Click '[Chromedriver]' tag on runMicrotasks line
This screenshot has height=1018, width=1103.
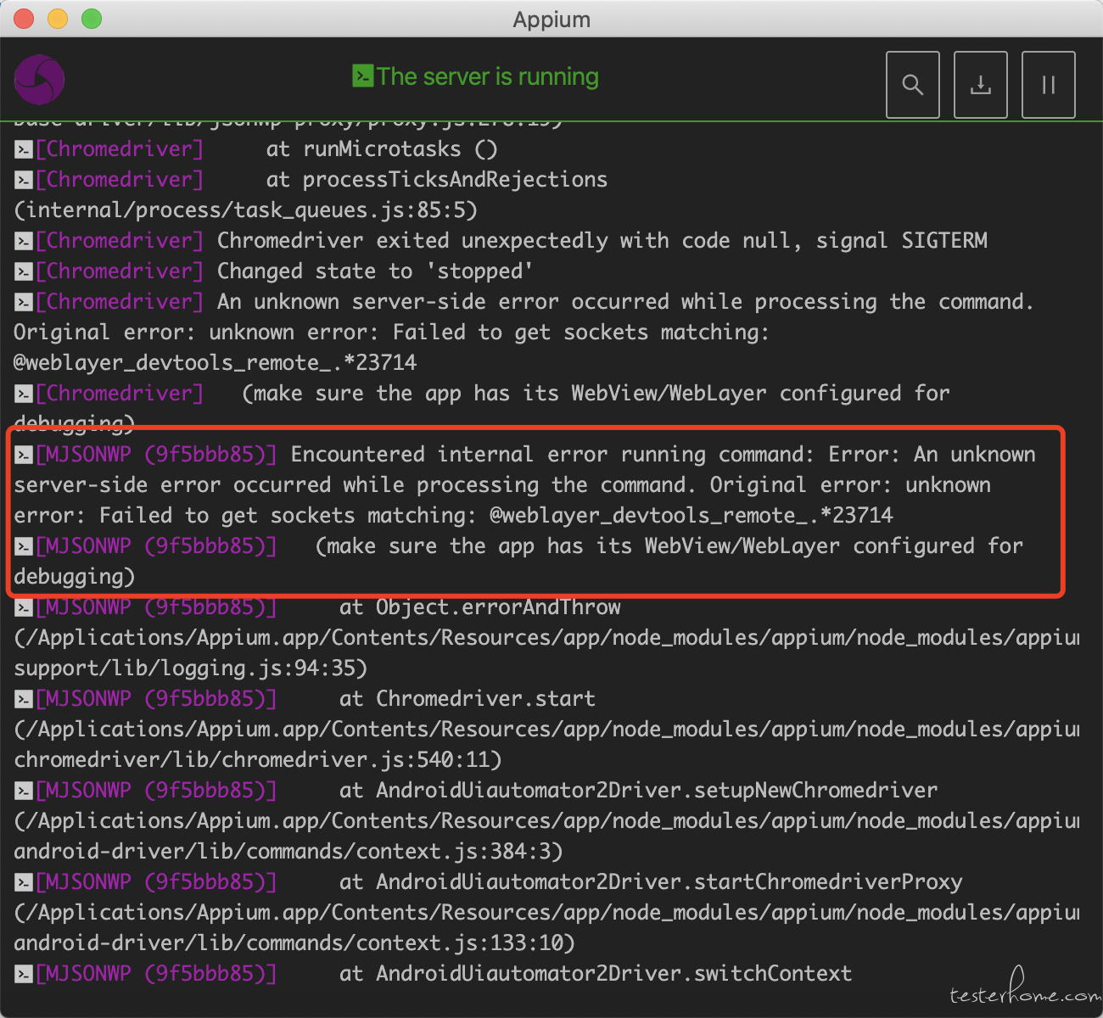120,149
